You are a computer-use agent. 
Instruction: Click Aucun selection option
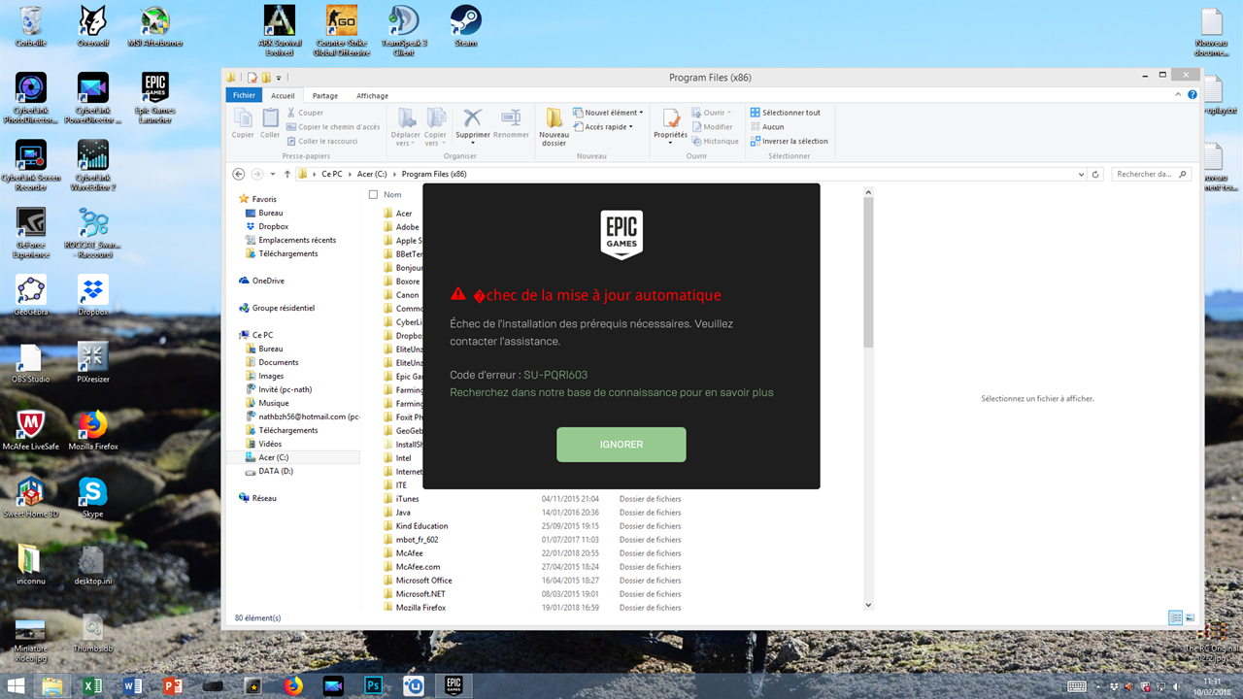[x=767, y=127]
